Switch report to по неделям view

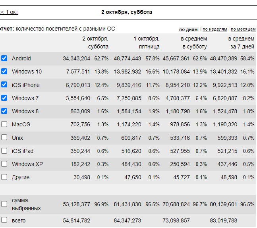[x=215, y=29]
